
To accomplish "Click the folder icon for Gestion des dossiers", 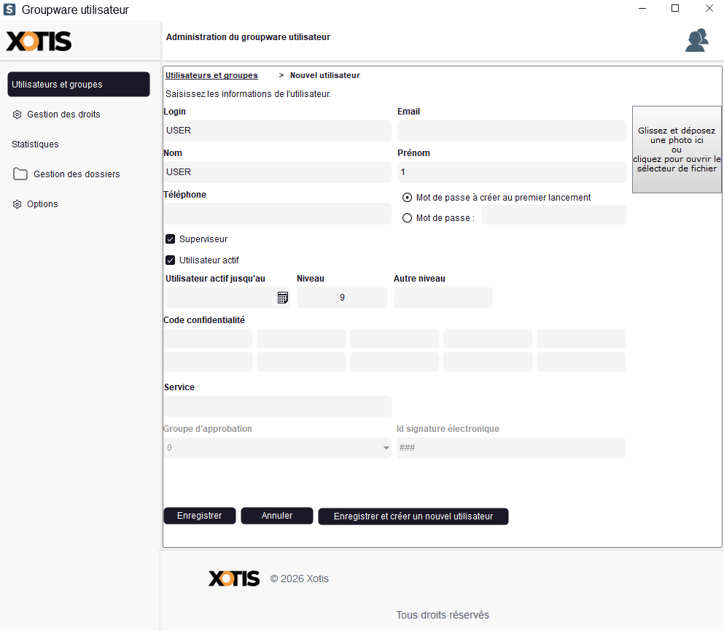I will 20,174.
